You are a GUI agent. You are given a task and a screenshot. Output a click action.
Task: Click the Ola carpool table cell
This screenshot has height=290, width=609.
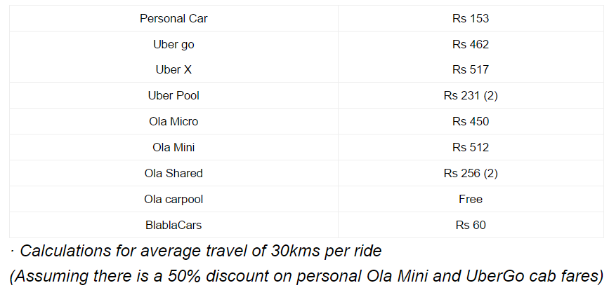click(x=173, y=199)
